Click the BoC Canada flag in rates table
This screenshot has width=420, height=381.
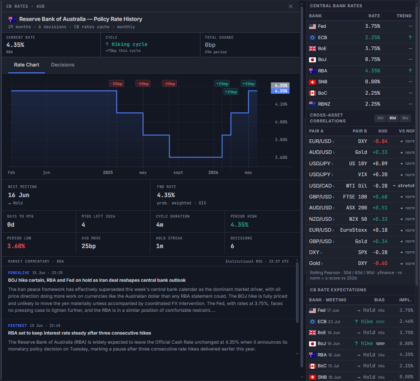pos(312,93)
